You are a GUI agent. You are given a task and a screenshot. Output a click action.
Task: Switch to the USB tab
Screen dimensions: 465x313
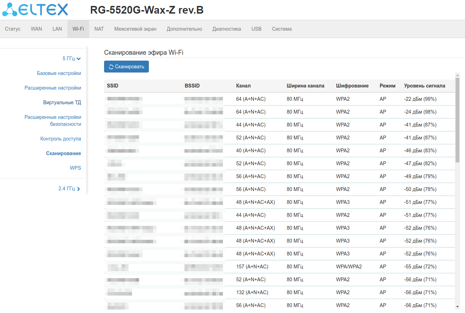(256, 29)
